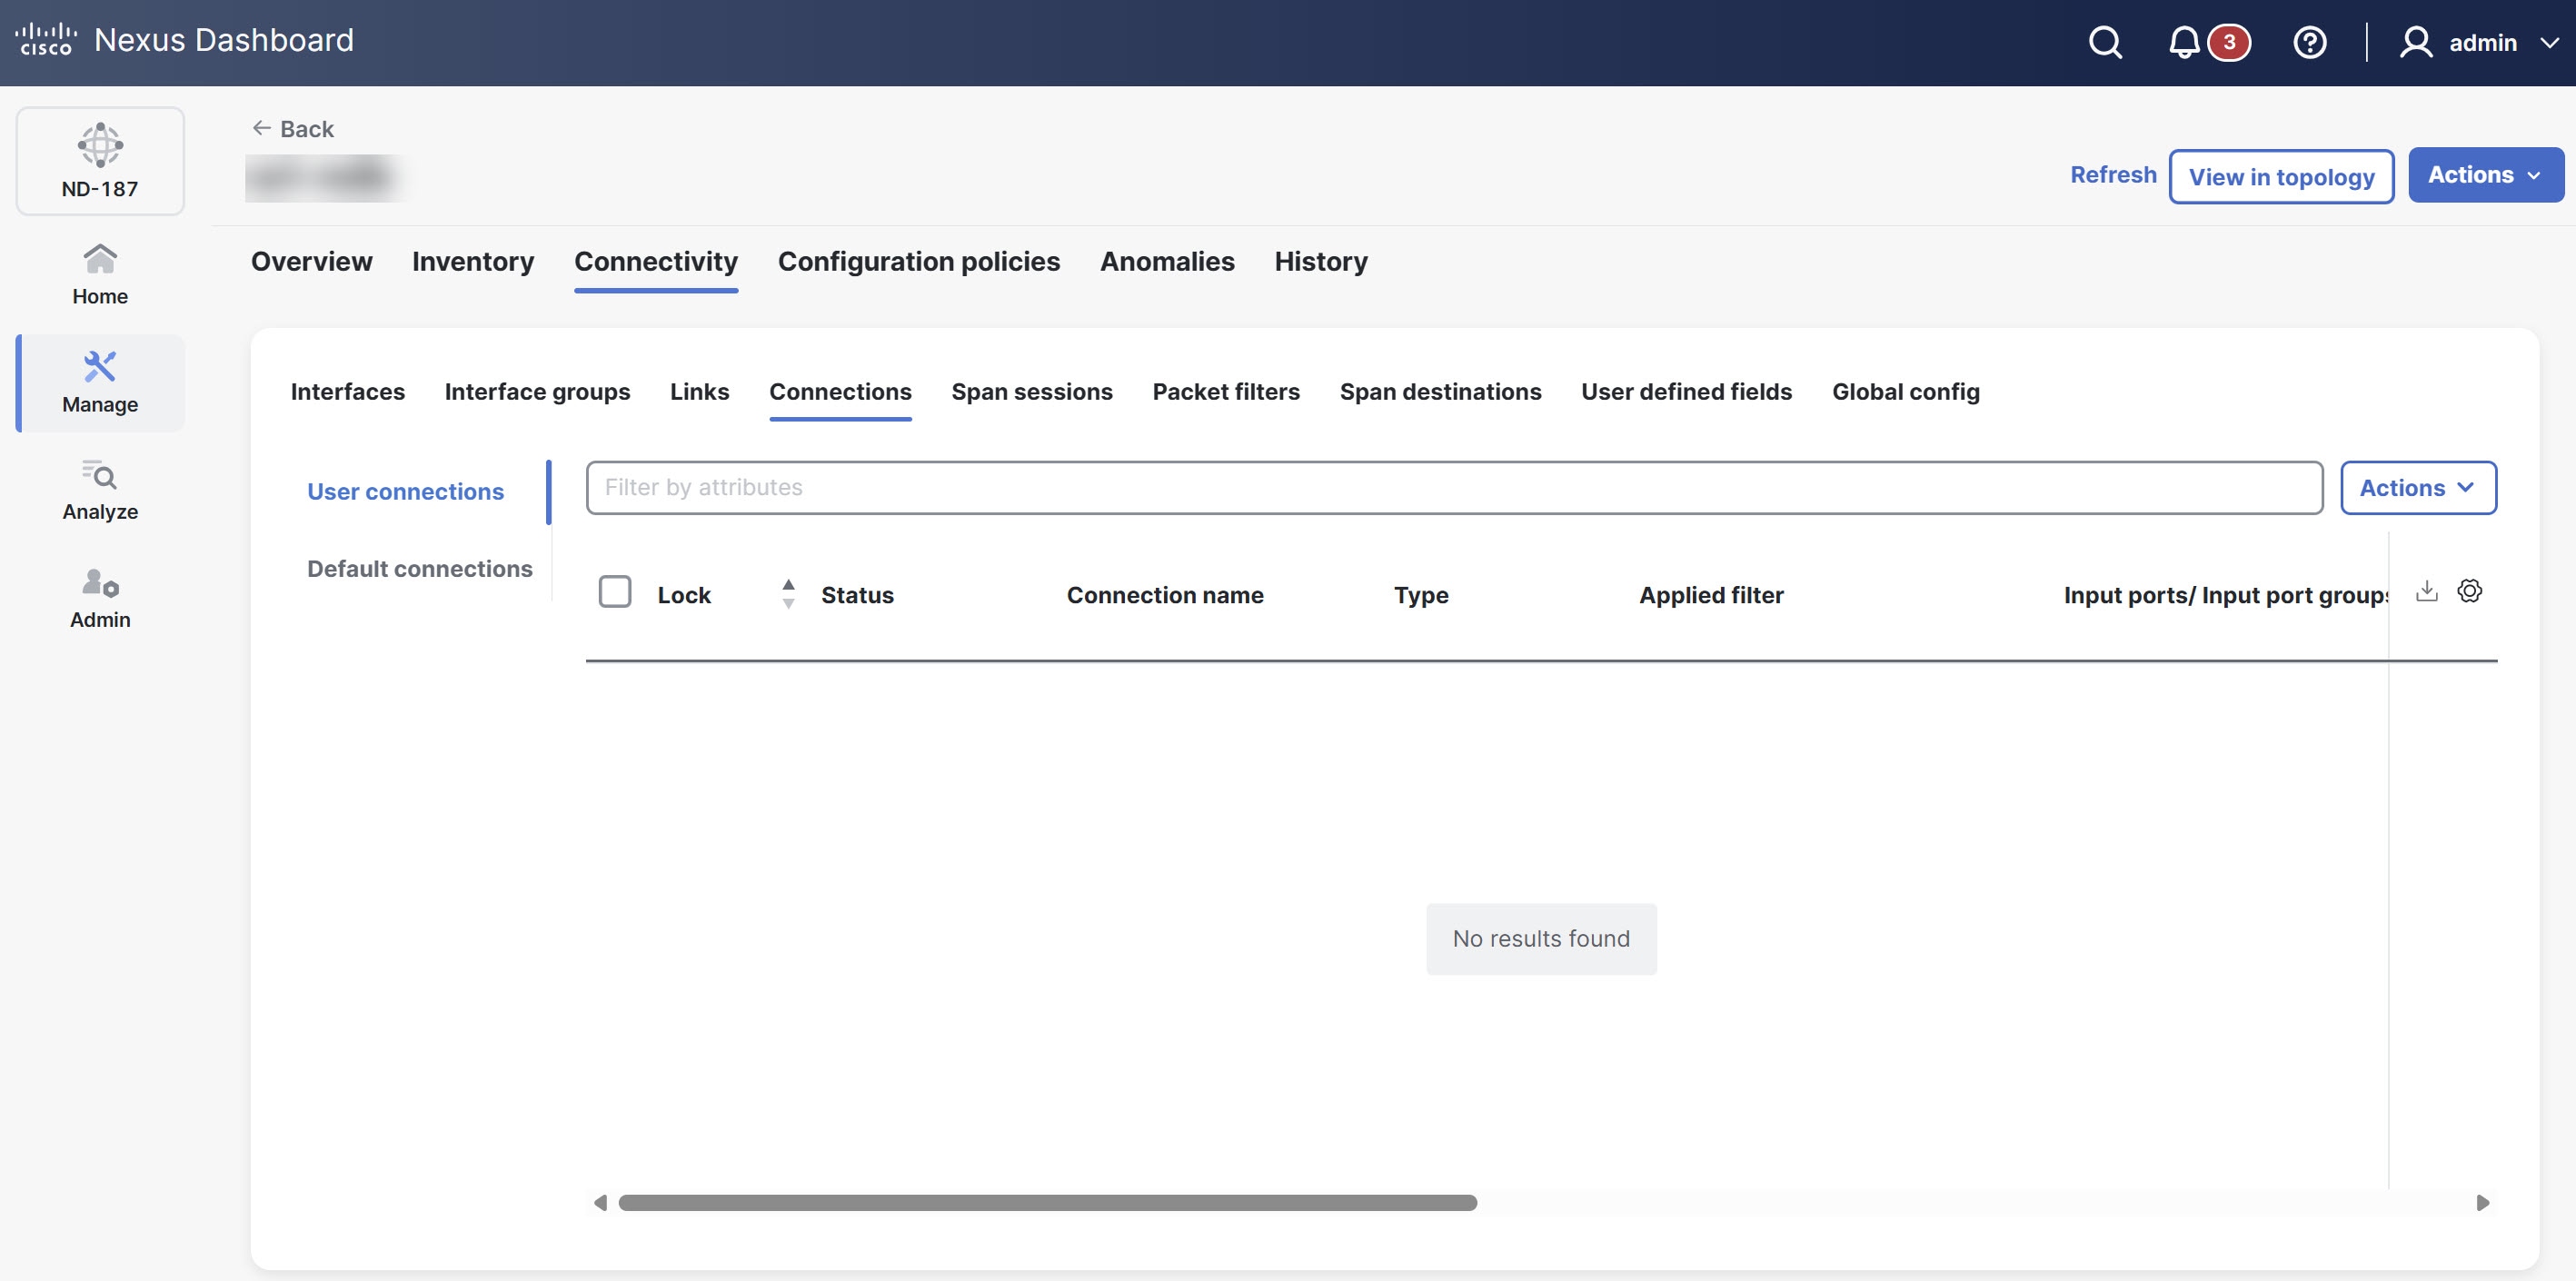The width and height of the screenshot is (2576, 1281).
Task: Open the blue Actions dropdown at top
Action: [2485, 175]
